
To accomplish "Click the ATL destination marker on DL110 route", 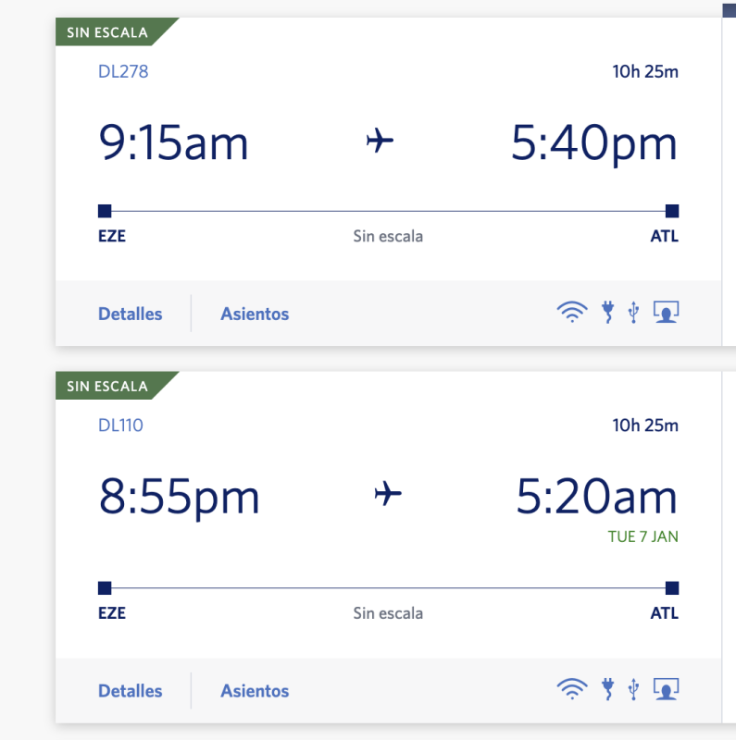I will coord(672,588).
